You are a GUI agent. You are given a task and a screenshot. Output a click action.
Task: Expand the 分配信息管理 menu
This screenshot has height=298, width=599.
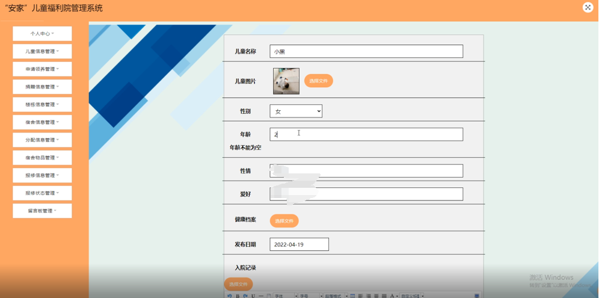(42, 140)
